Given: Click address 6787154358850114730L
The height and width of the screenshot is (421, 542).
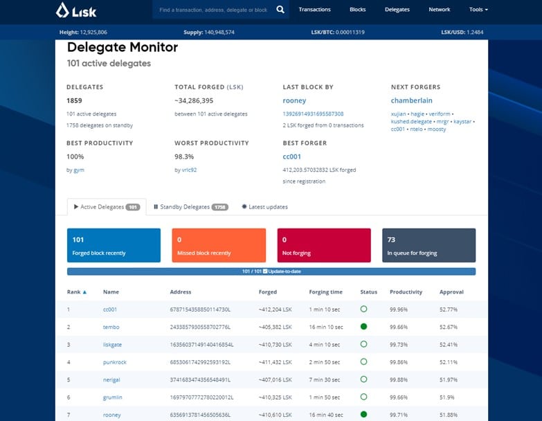Looking at the screenshot, I should coord(200,310).
